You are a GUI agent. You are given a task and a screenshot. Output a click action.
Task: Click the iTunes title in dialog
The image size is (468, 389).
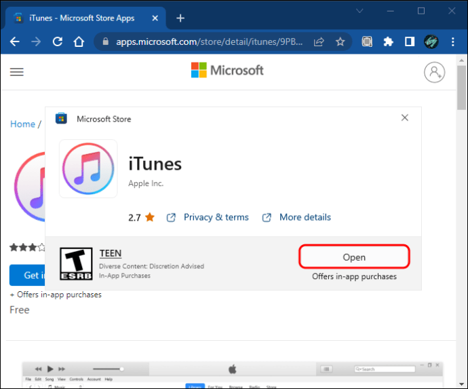pyautogui.click(x=155, y=164)
